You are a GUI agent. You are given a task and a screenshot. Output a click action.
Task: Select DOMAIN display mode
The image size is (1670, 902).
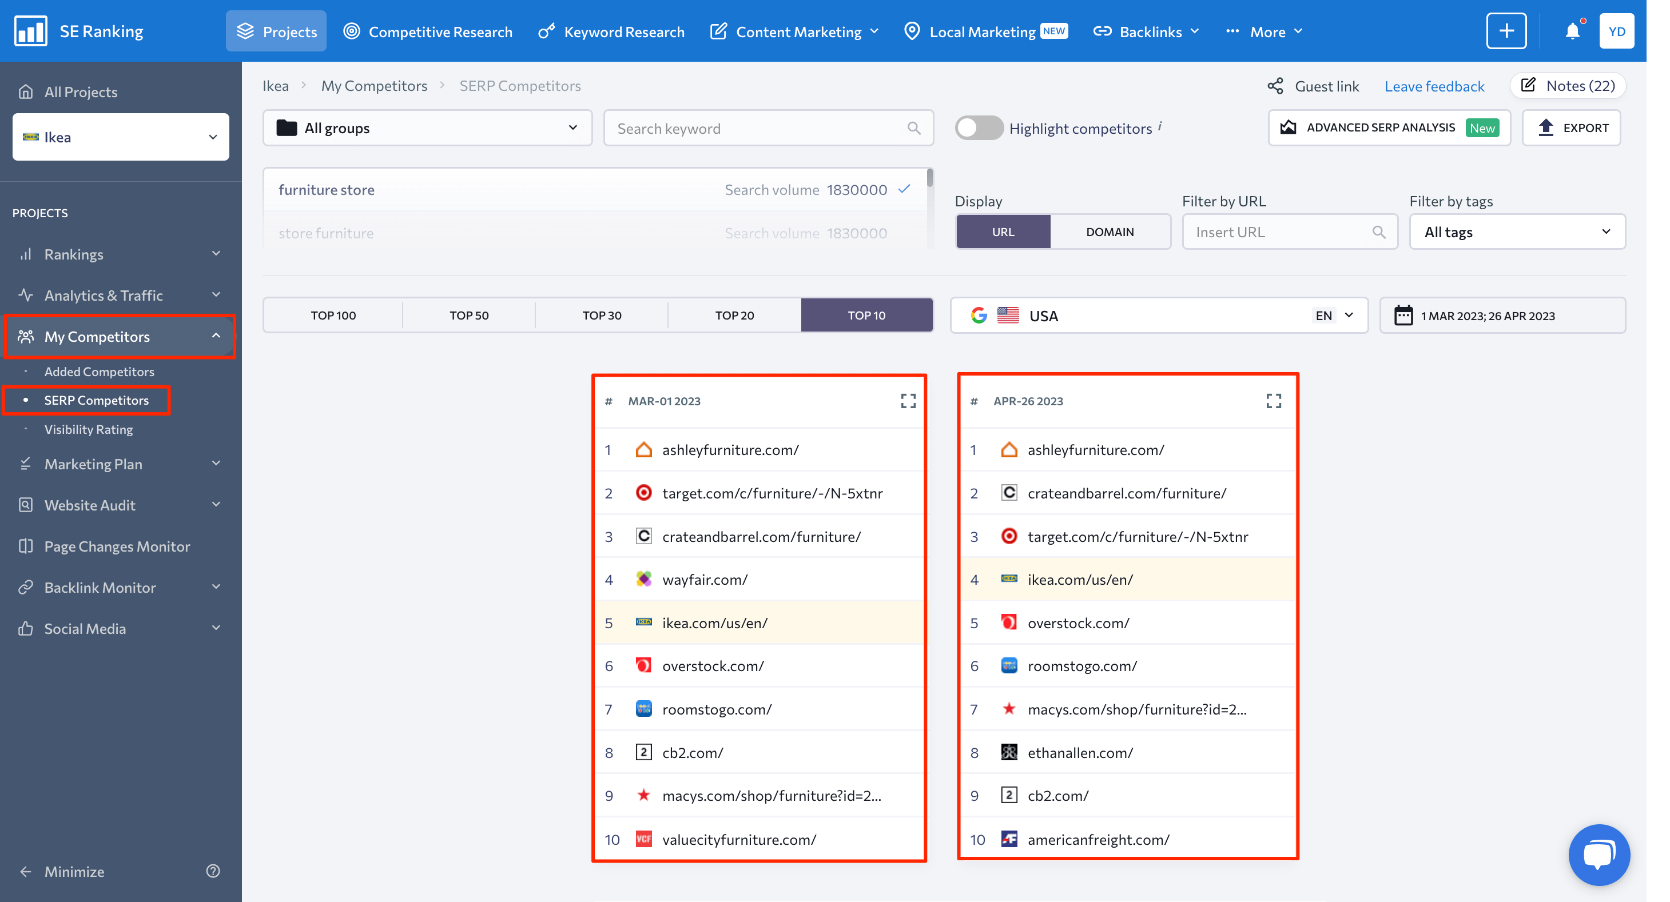tap(1110, 232)
